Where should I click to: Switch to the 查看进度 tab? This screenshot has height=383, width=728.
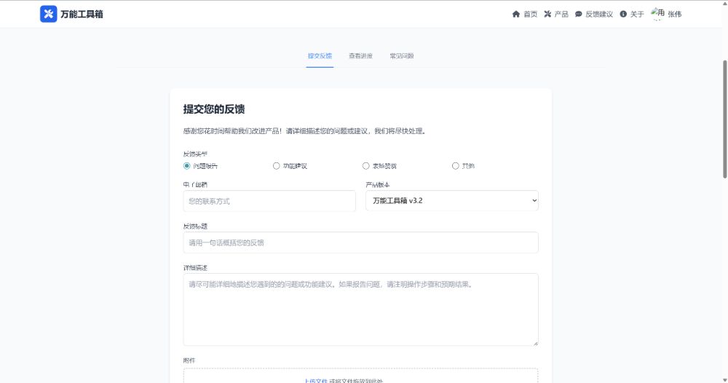(x=361, y=56)
